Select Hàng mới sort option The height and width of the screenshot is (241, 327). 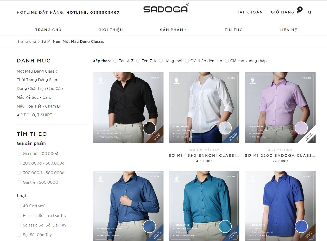pyautogui.click(x=161, y=61)
